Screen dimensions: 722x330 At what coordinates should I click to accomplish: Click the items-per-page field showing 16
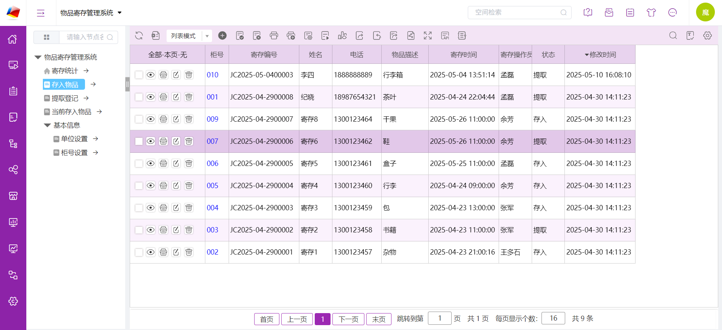click(x=554, y=318)
